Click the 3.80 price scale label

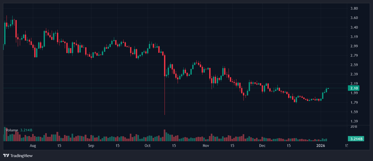[x=354, y=8]
